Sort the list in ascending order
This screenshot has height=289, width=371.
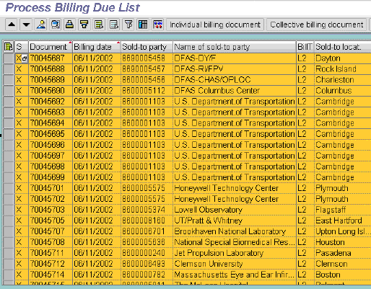[x=70, y=25]
